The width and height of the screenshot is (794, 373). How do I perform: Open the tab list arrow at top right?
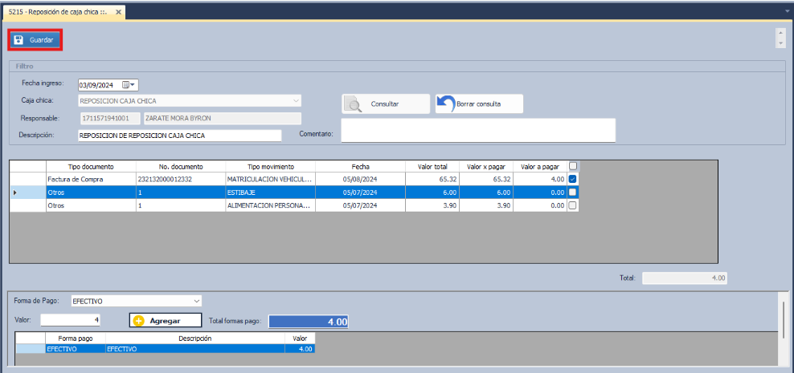pyautogui.click(x=788, y=11)
